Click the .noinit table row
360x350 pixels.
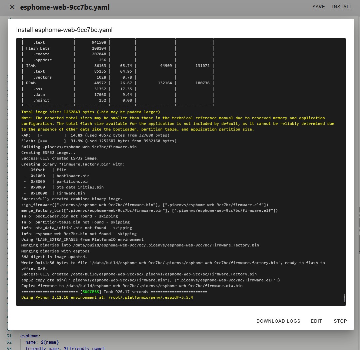click(x=118, y=100)
